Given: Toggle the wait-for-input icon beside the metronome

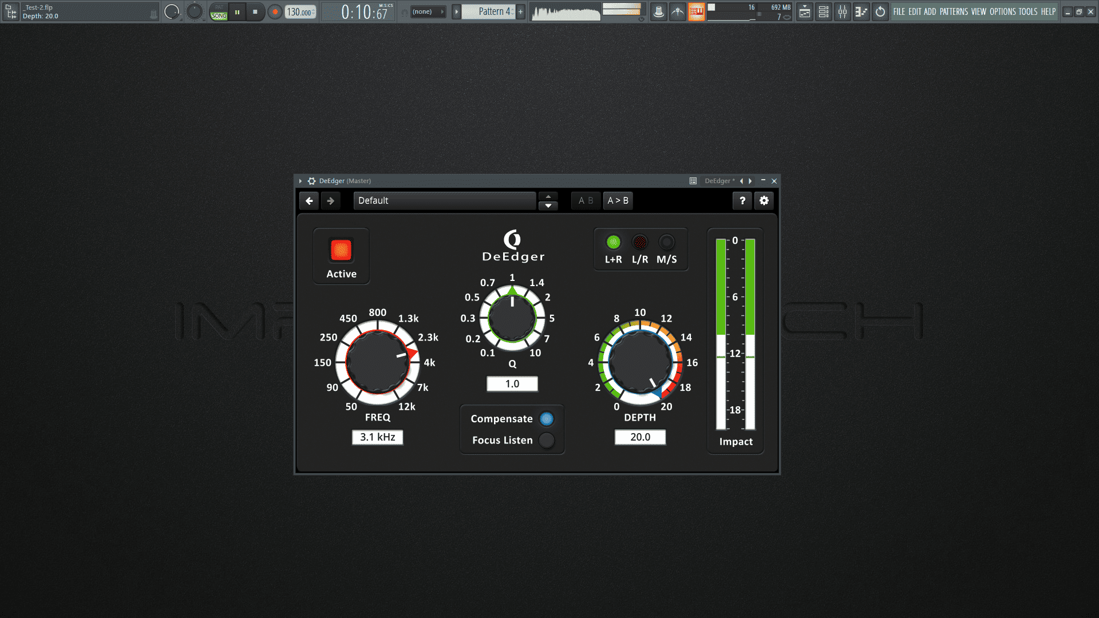Looking at the screenshot, I should [678, 11].
